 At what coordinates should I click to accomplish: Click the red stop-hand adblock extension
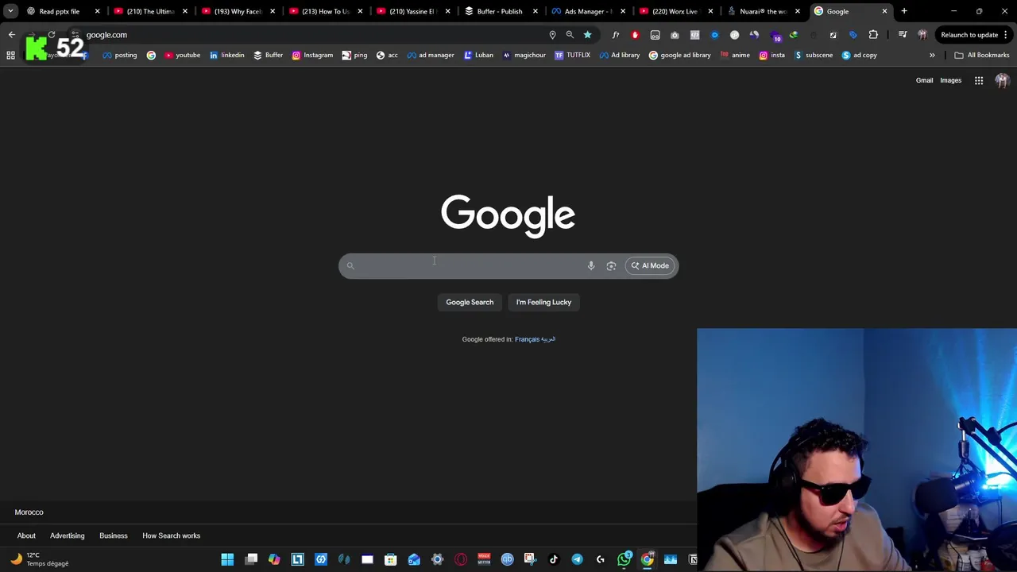point(635,35)
